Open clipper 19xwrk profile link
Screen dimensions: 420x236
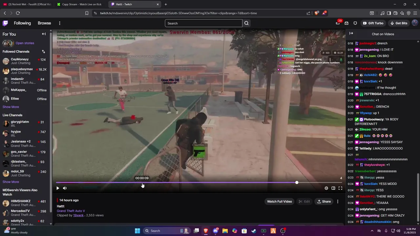[x=78, y=215]
